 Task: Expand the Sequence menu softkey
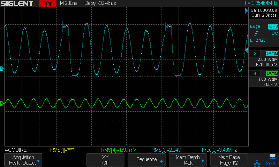point(147,160)
